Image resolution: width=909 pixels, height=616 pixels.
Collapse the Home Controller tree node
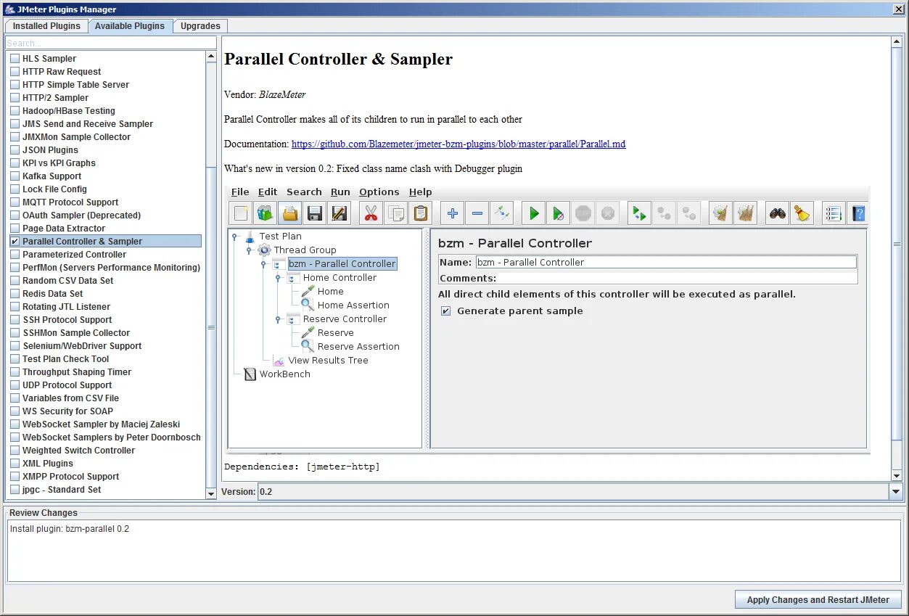point(278,278)
